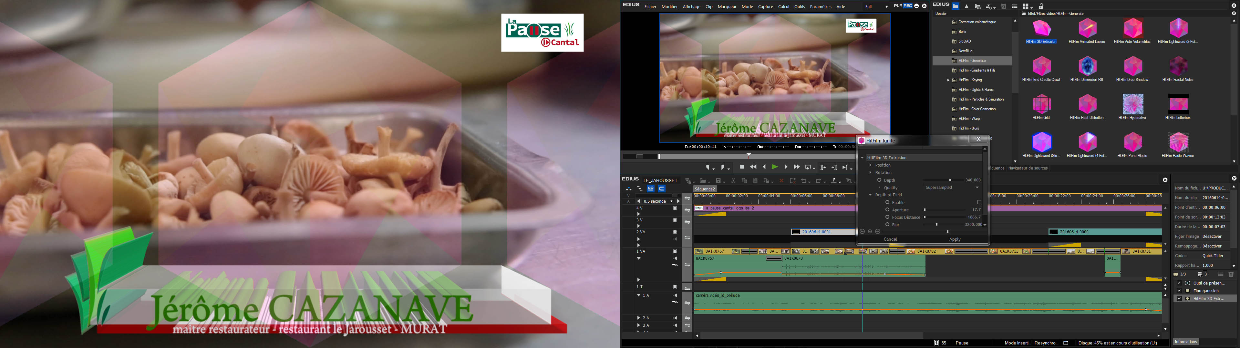Expand the 2 A audio track

pyautogui.click(x=639, y=318)
